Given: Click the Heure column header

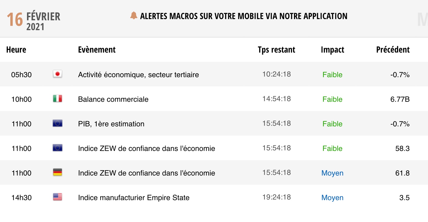Looking at the screenshot, I should pyautogui.click(x=16, y=50).
